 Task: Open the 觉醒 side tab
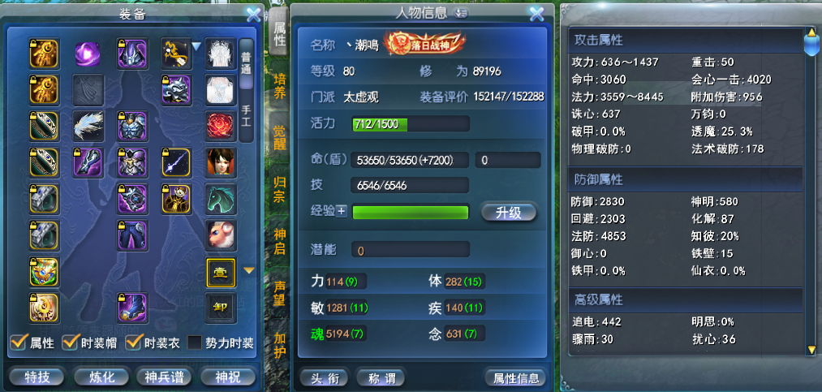[x=280, y=138]
